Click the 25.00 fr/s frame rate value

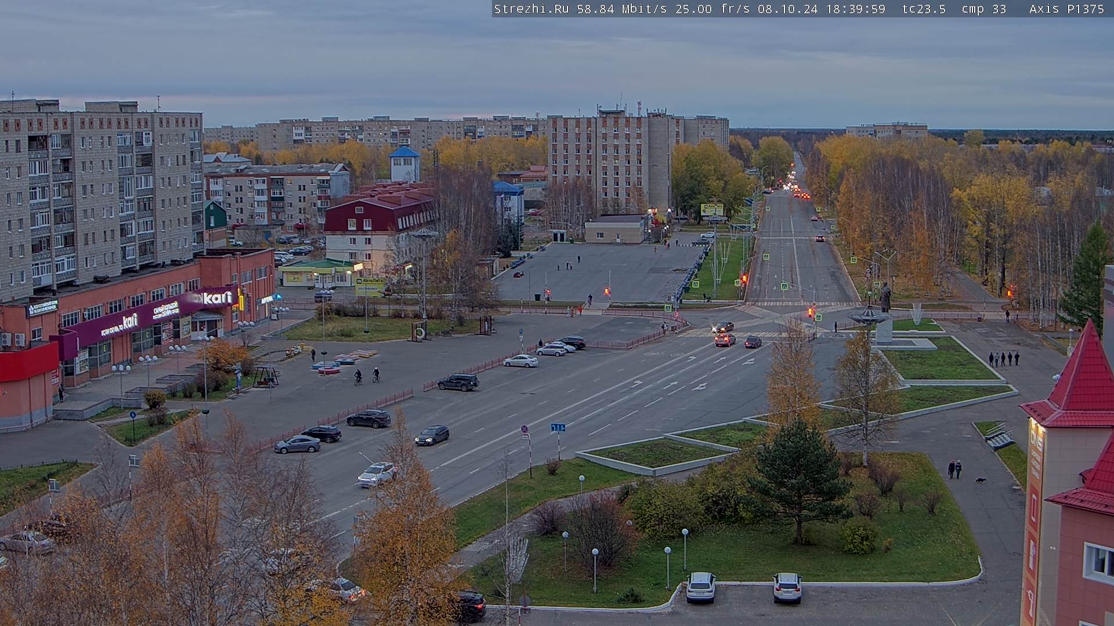tap(712, 9)
